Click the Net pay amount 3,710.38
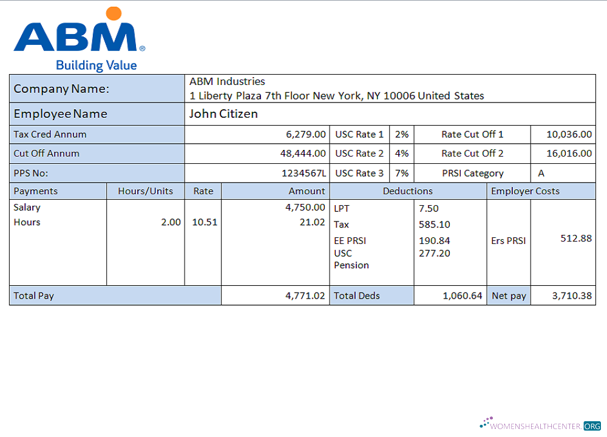The height and width of the screenshot is (437, 607). 572,296
